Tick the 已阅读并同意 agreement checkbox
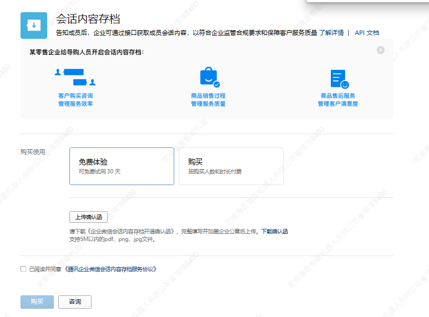Image resolution: width=429 pixels, height=317 pixels. 23,269
